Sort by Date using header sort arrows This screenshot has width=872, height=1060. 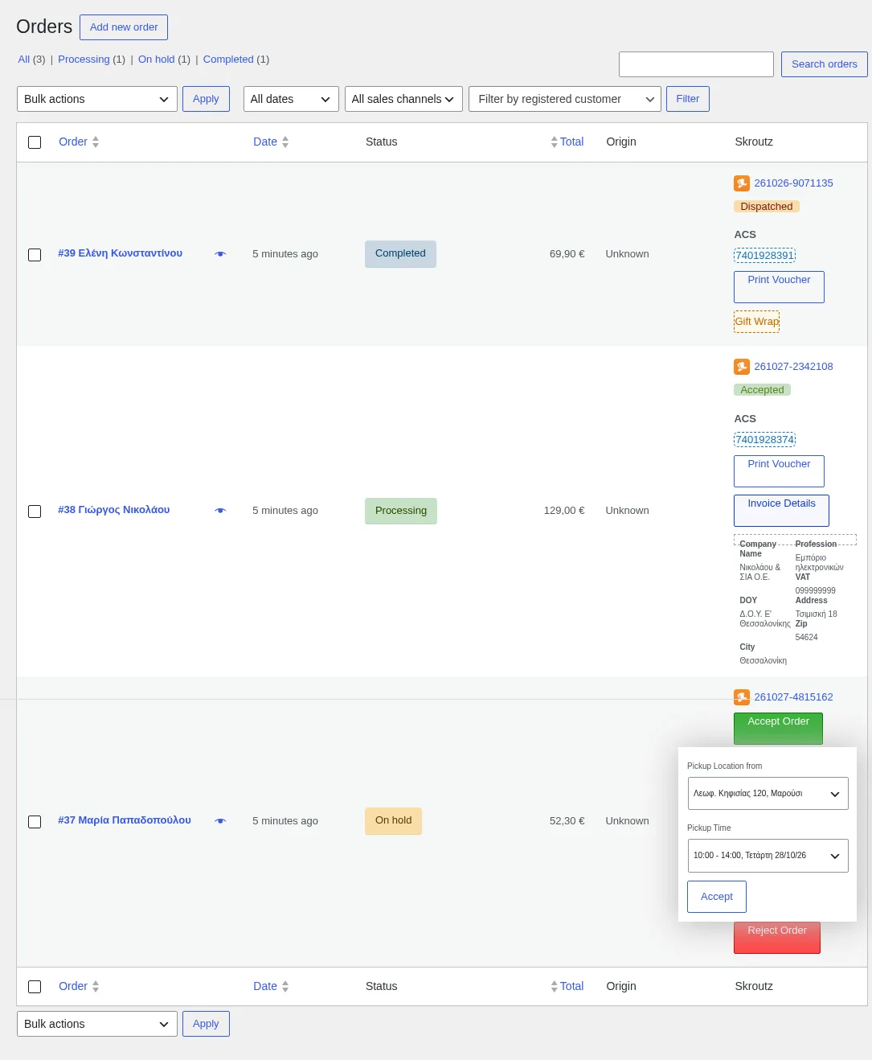285,142
